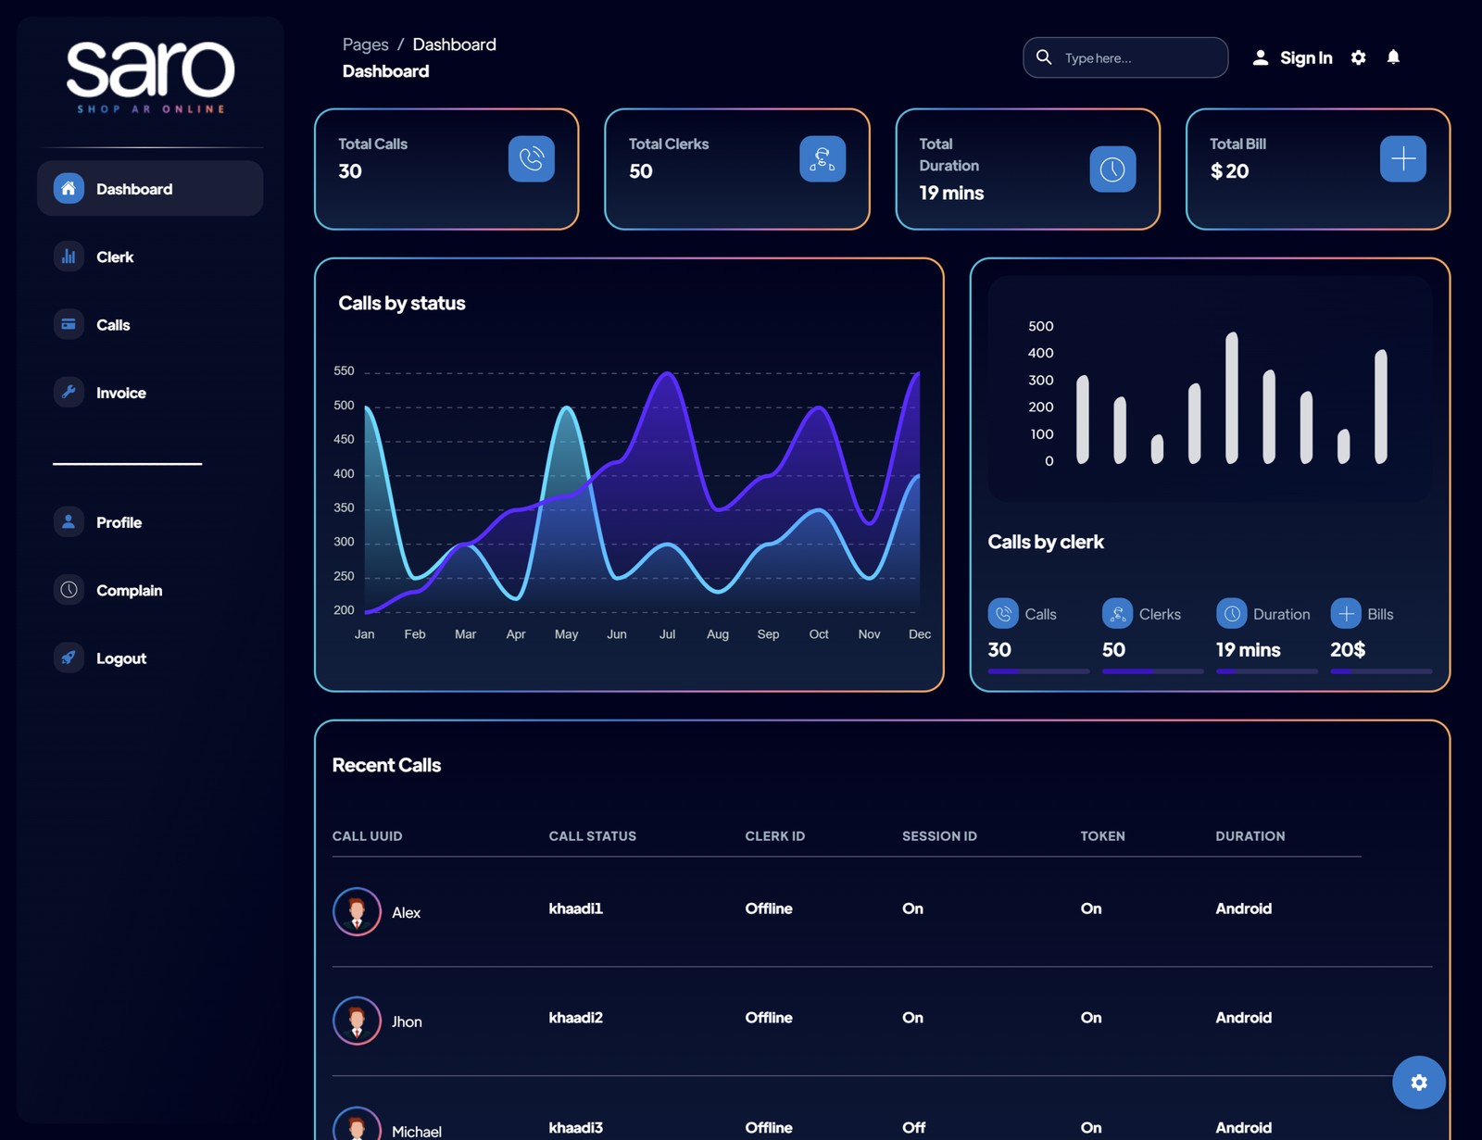Open Profile from the sidebar
Image resolution: width=1482 pixels, height=1140 pixels.
(x=119, y=522)
